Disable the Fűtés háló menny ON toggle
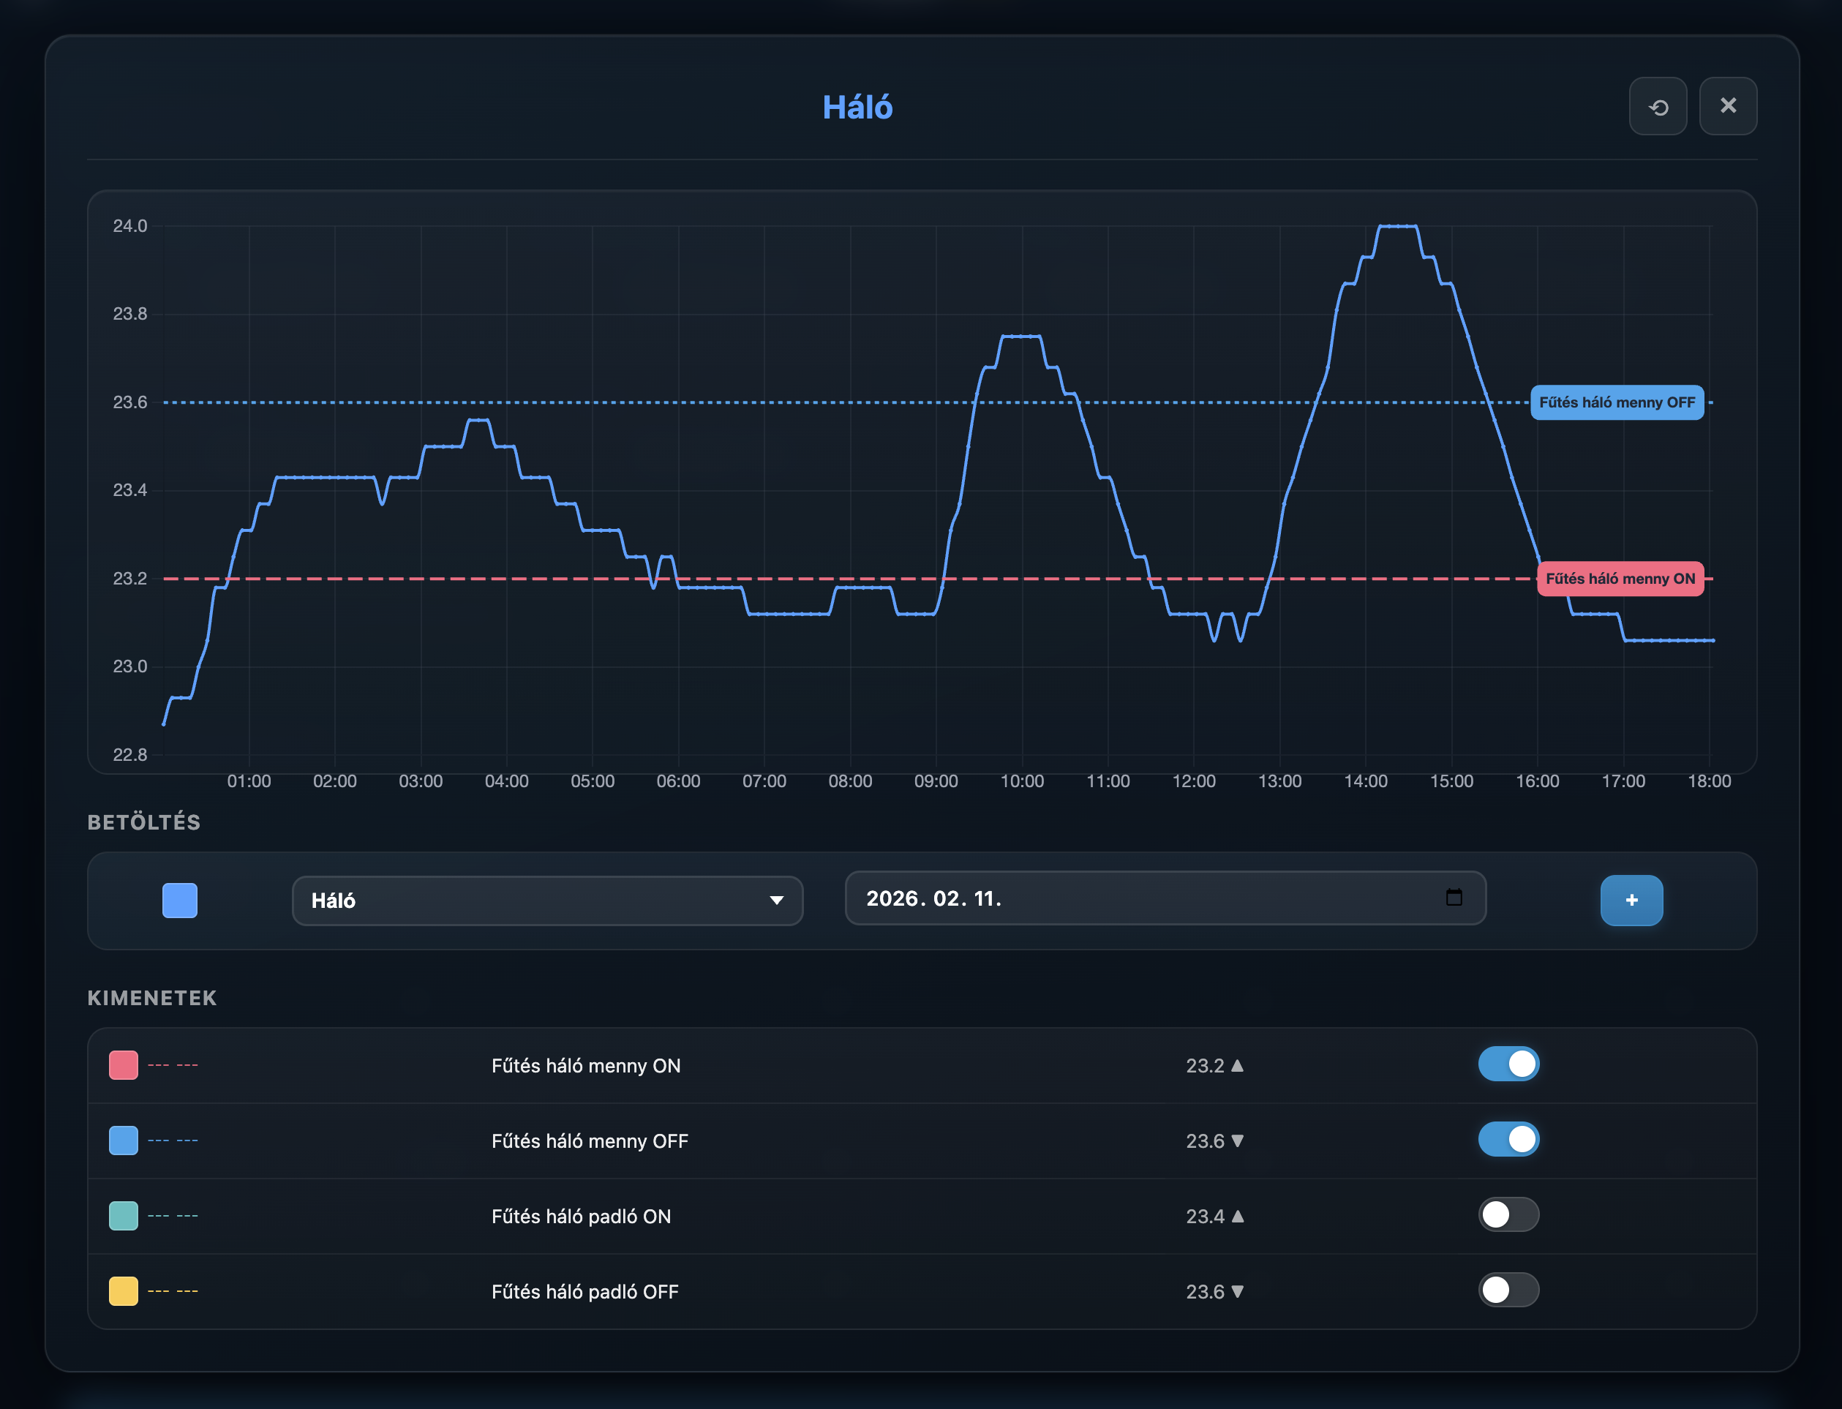This screenshot has height=1409, width=1842. pyautogui.click(x=1508, y=1064)
